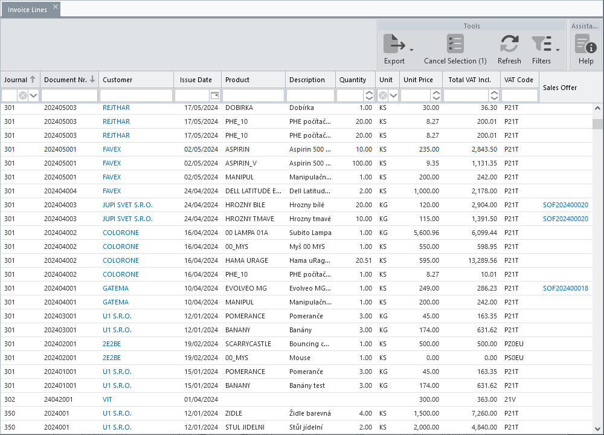Screen dimensions: 604x435
Task: Expand the Filters dropdown arrow
Action: pos(557,50)
